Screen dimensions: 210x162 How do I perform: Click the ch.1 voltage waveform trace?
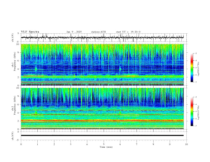102,38
